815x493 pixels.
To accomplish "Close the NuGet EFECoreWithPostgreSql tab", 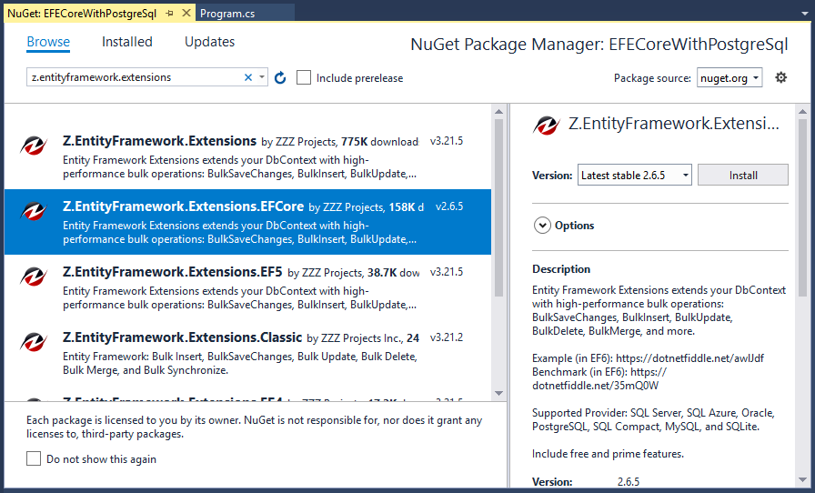I will coord(186,13).
